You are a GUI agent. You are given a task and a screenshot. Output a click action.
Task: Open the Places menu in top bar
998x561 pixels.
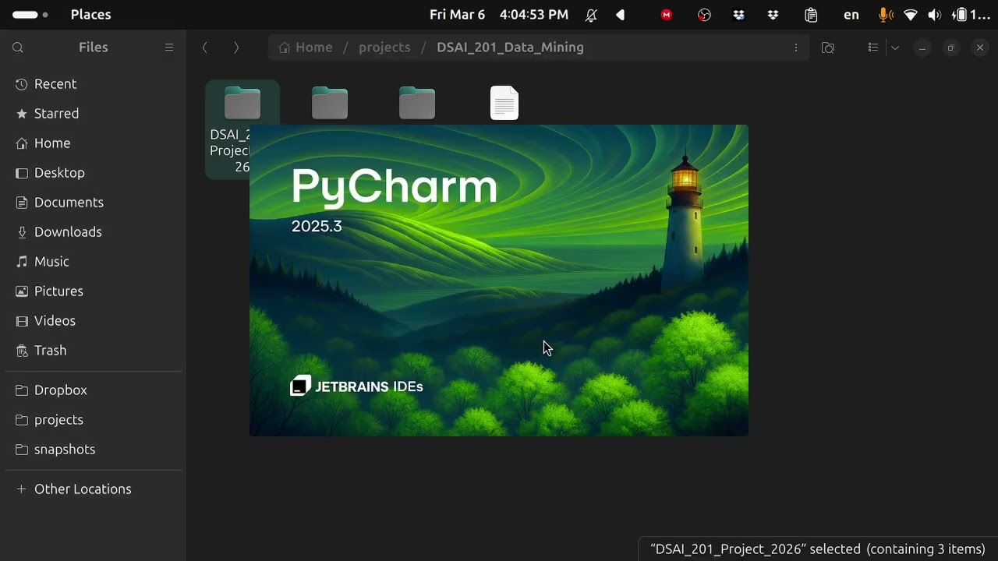pos(90,15)
